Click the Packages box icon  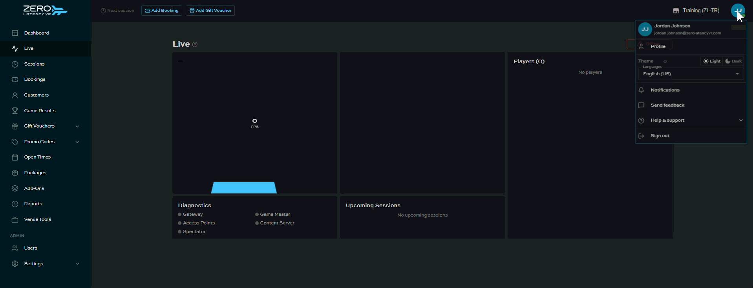pyautogui.click(x=15, y=173)
